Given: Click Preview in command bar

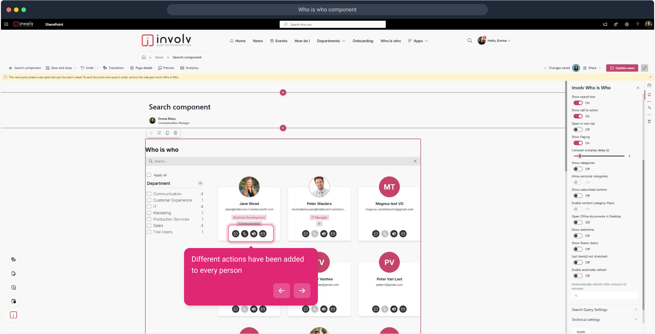Looking at the screenshot, I should click(x=166, y=68).
